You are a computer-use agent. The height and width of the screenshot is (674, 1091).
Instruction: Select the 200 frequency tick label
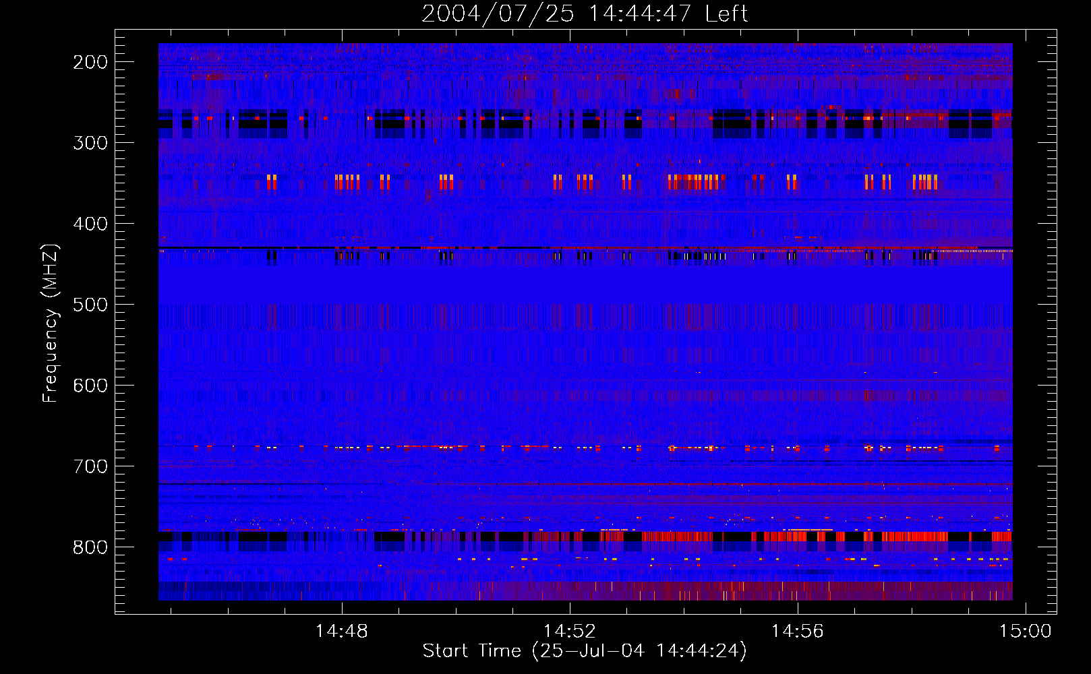point(90,62)
